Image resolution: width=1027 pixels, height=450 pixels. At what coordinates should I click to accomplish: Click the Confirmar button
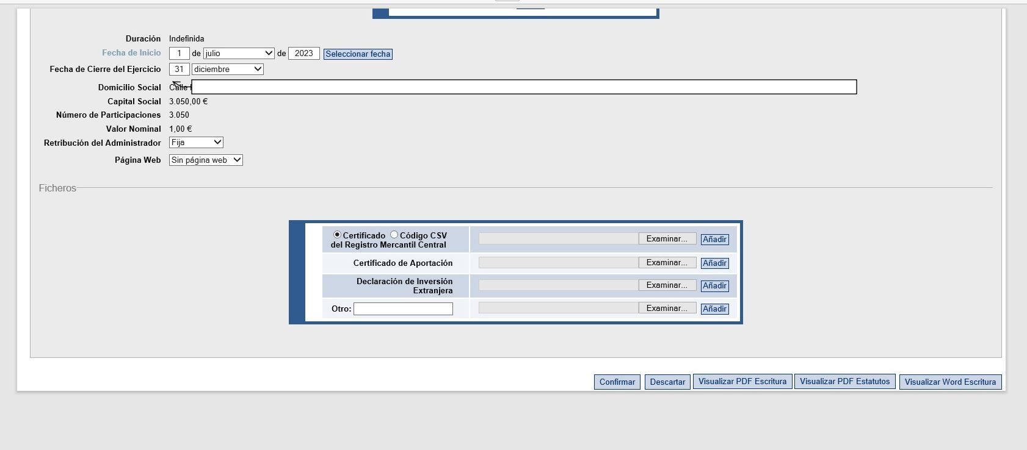617,382
